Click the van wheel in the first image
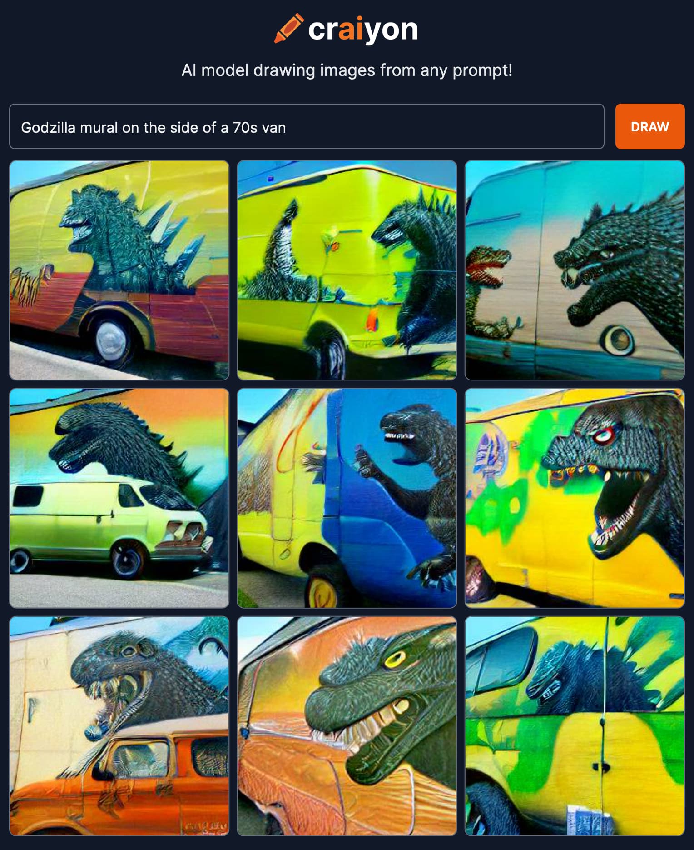This screenshot has width=694, height=850. (110, 339)
